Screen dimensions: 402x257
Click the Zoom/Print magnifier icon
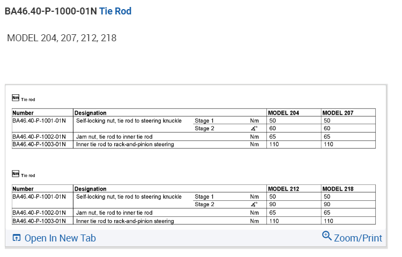tap(326, 236)
